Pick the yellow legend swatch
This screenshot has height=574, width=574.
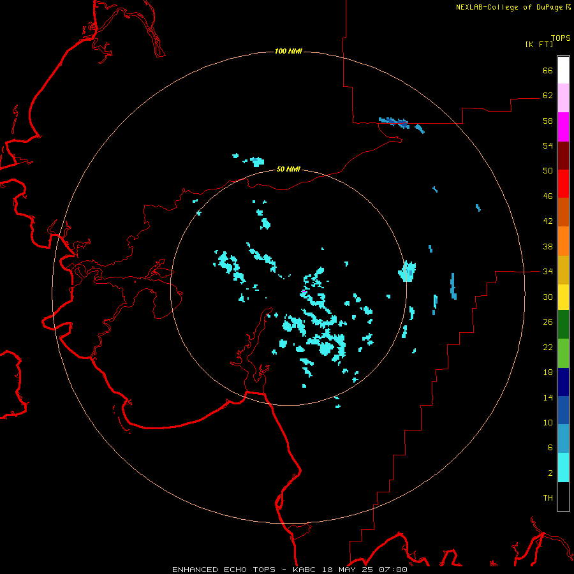563,297
